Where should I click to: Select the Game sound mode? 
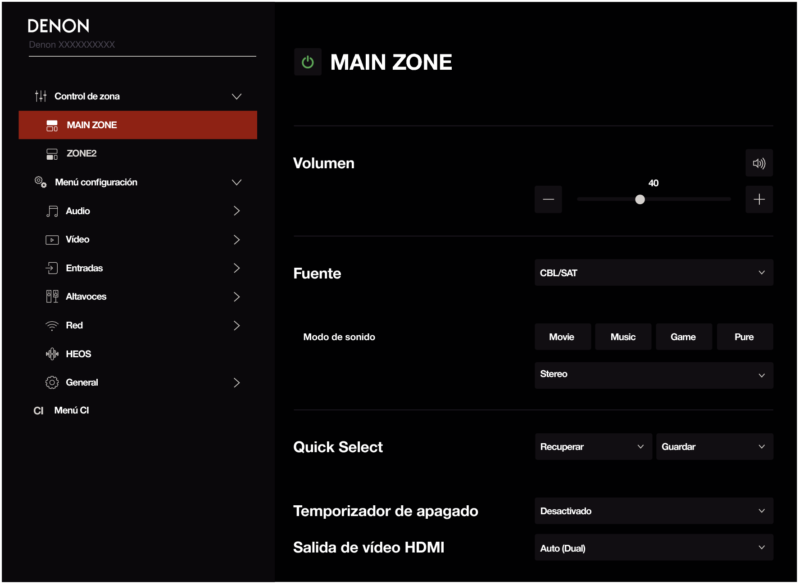click(684, 337)
